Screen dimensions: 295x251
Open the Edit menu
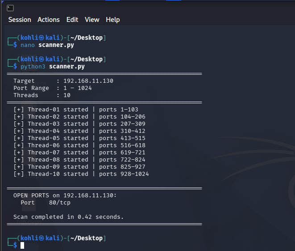coord(72,20)
